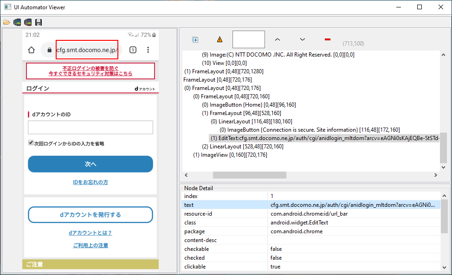The height and width of the screenshot is (275, 452).
Task: Open a saved screenshot file via folder icon
Action: coord(6,22)
